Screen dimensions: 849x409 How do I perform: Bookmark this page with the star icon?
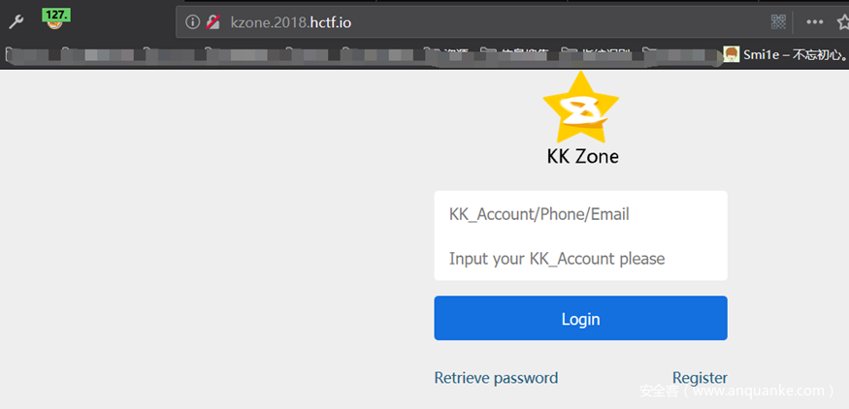(x=841, y=22)
